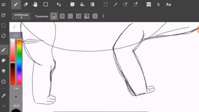
Task: Enable concentric circle snap
Action: (95, 16)
